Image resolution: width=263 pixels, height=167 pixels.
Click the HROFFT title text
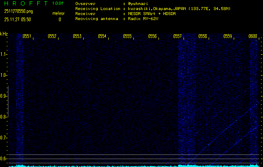26,3
